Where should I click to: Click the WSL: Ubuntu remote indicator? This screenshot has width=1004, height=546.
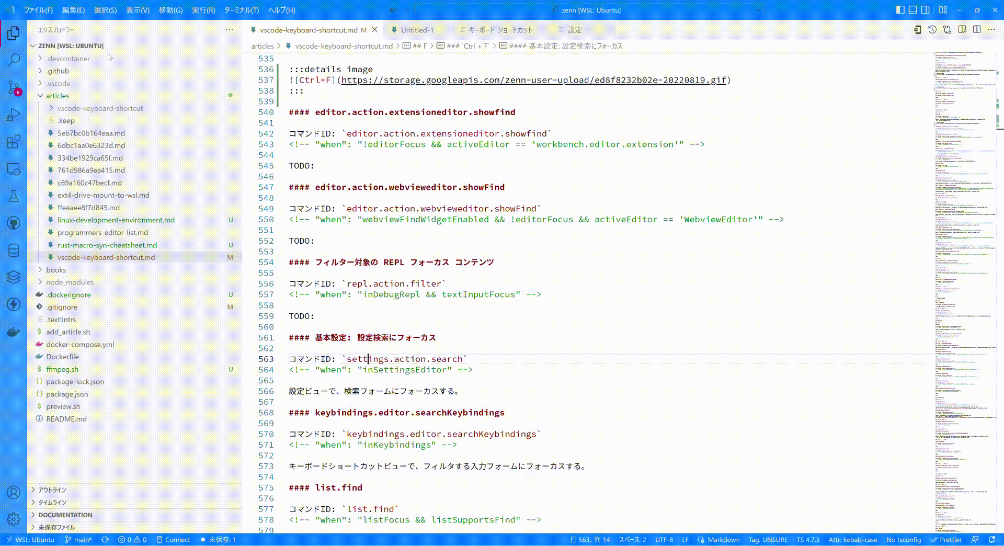click(30, 540)
